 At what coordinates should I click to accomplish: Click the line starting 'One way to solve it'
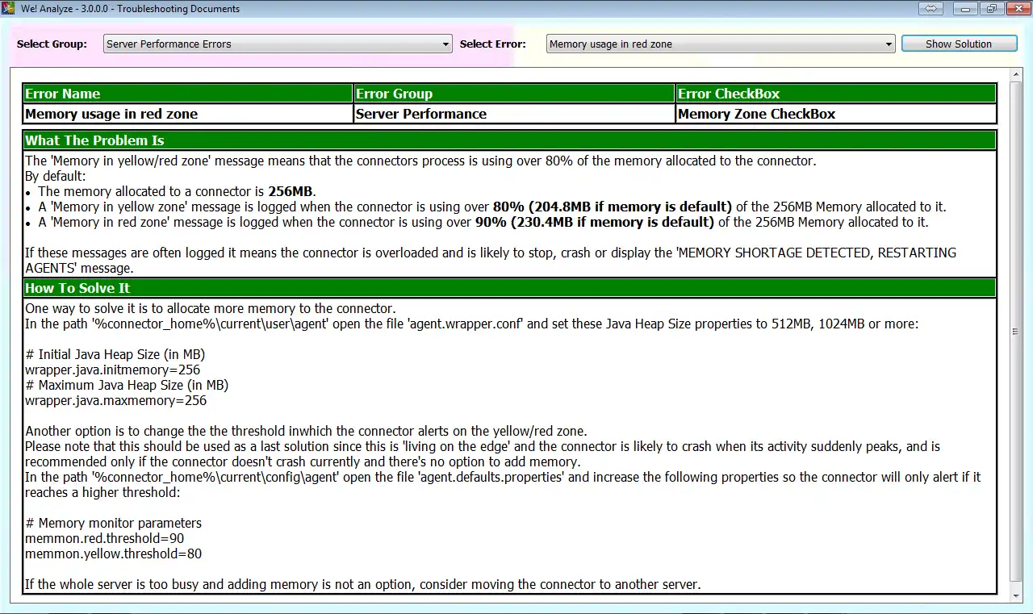tap(211, 308)
